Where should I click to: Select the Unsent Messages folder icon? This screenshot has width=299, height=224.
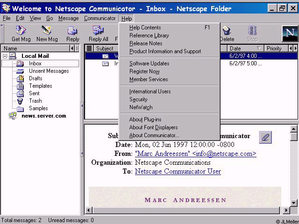point(20,71)
